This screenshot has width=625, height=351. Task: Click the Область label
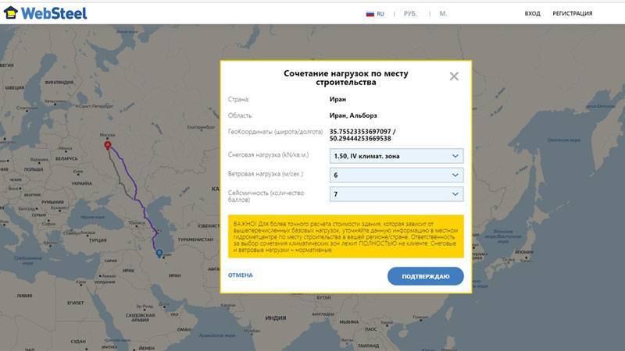coord(241,115)
